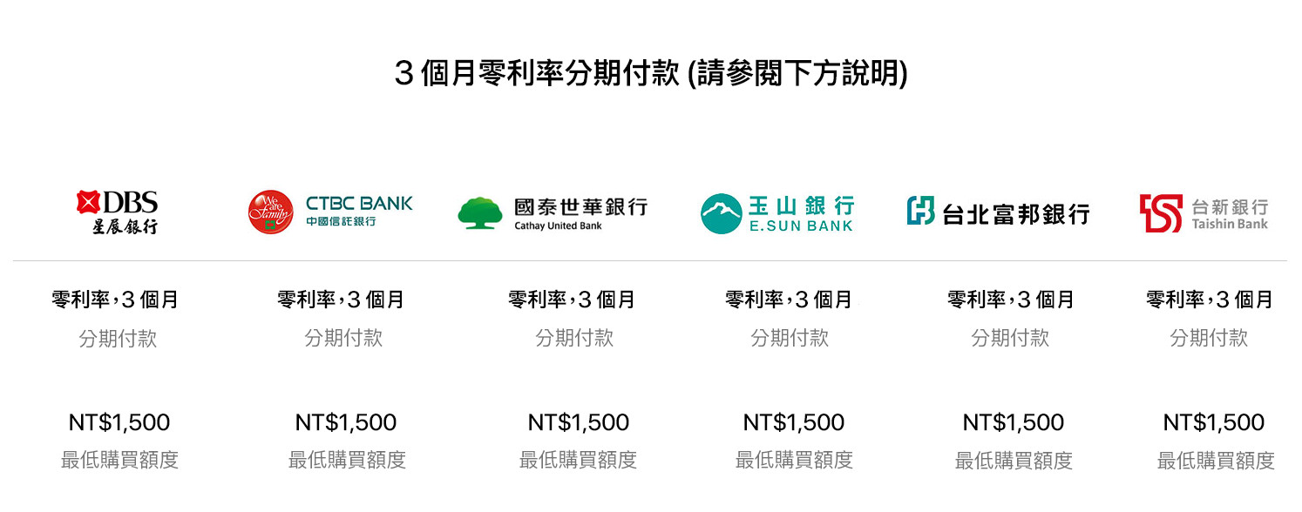Click the 3個月零利率分期付款 heading
Screen dimensions: 1302x512
click(650, 74)
